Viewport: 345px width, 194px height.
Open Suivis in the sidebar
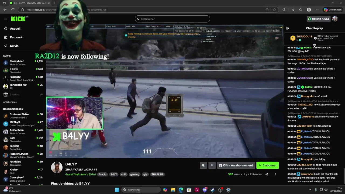(x=14, y=46)
